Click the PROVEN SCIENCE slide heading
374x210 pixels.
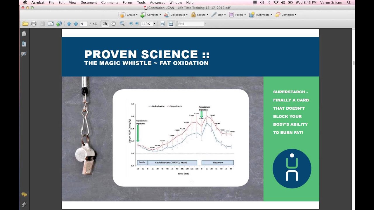[147, 54]
